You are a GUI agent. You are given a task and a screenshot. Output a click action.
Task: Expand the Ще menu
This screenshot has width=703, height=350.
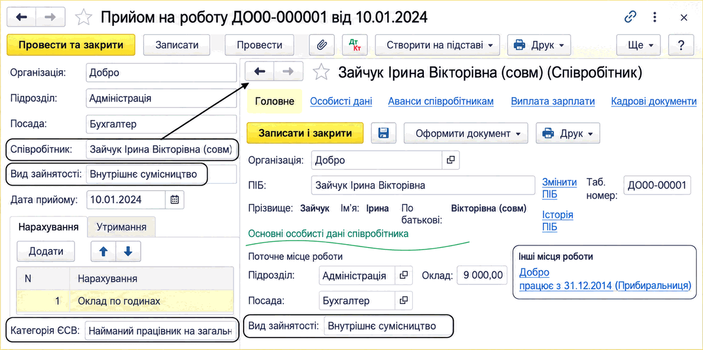(x=639, y=45)
